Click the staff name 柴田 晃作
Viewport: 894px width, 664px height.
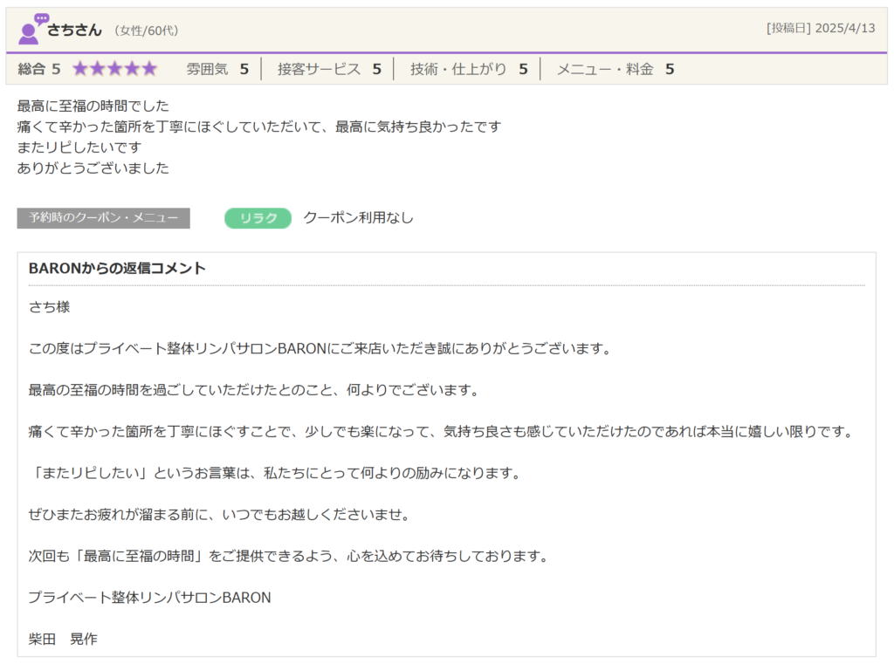tap(63, 640)
